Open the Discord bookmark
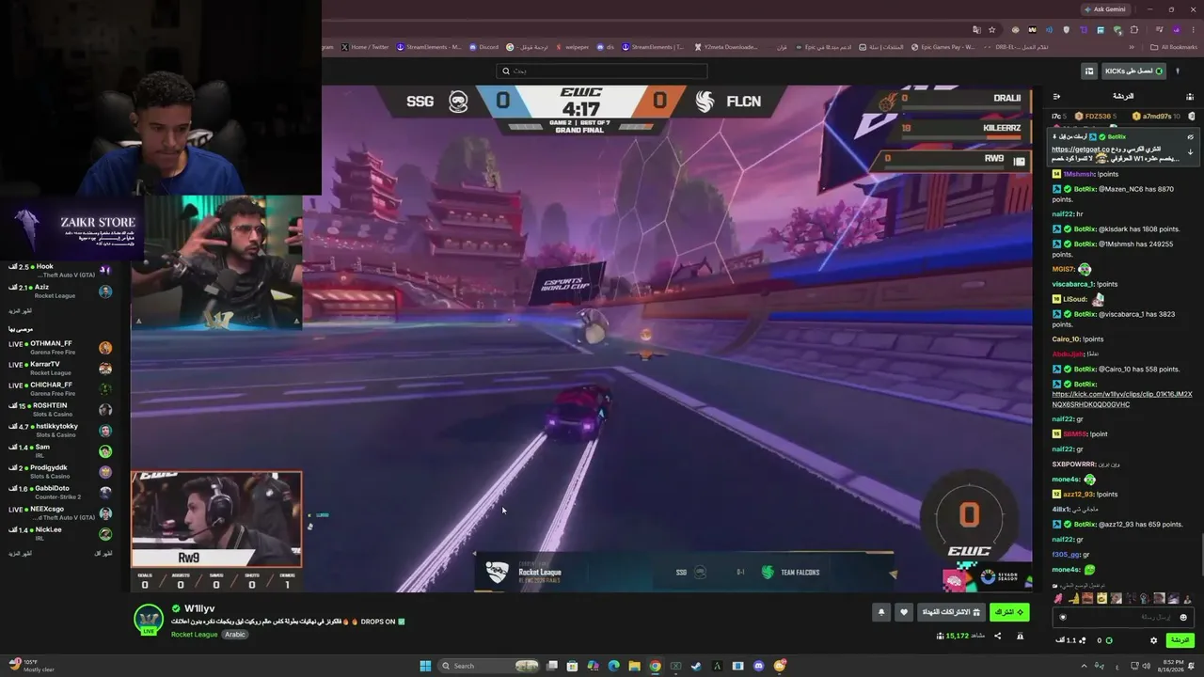The width and height of the screenshot is (1204, 677). (483, 47)
